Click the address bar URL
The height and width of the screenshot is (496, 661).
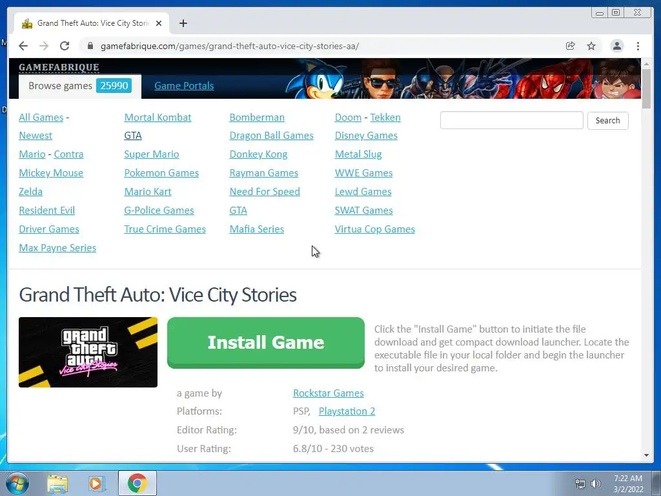pyautogui.click(x=230, y=46)
